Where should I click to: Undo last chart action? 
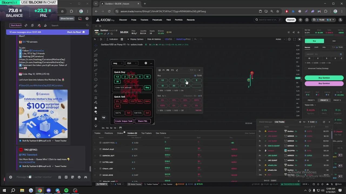click(x=195, y=39)
